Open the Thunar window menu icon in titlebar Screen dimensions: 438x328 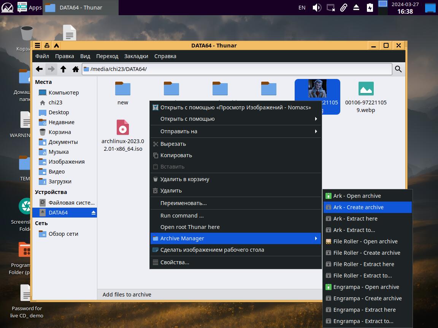click(37, 46)
